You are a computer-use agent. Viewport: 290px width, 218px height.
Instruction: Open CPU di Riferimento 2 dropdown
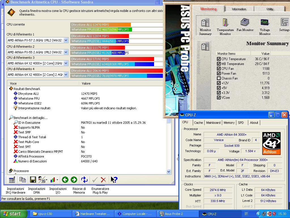pos(66,52)
